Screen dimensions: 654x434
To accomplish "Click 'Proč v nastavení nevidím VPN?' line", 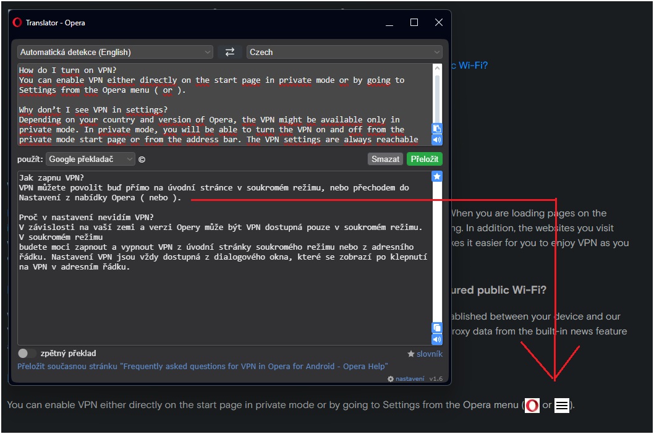I will coord(87,218).
